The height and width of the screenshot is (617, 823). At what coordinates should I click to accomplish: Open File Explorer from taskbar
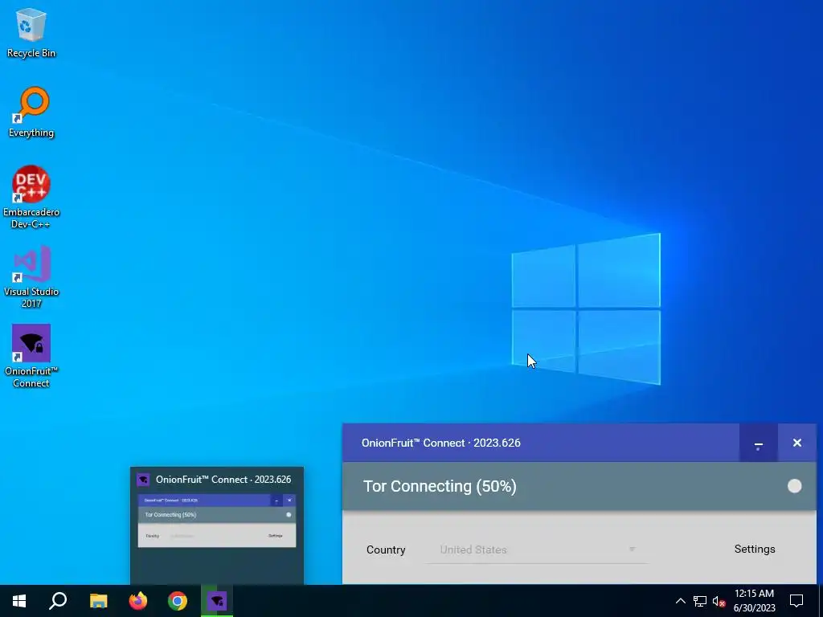(98, 601)
